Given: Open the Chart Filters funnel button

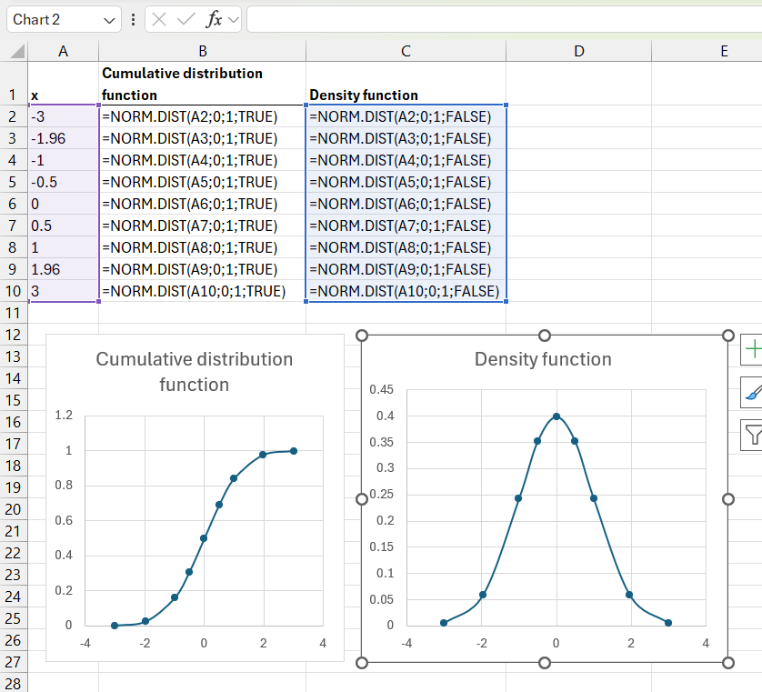Looking at the screenshot, I should 752,435.
